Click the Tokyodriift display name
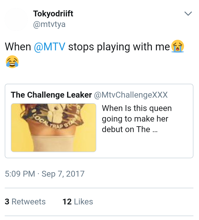 tap(53, 14)
